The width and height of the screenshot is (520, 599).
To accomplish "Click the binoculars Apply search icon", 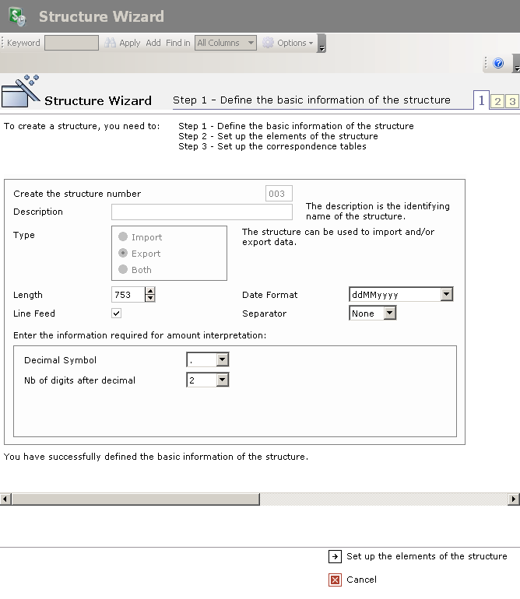I will click(x=111, y=43).
